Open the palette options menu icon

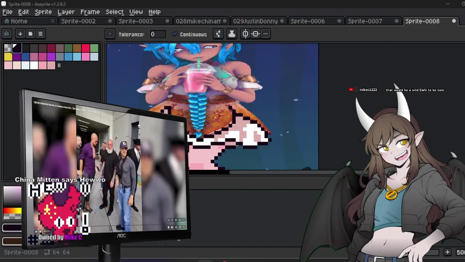[x=40, y=34]
